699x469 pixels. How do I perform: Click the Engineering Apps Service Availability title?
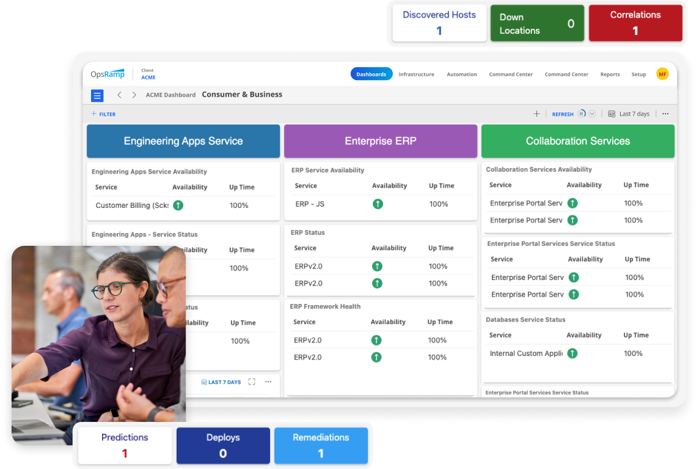[x=149, y=172]
